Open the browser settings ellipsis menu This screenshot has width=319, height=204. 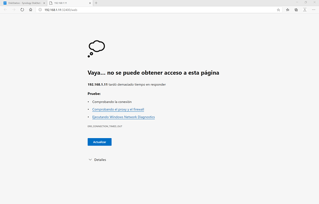tap(313, 10)
